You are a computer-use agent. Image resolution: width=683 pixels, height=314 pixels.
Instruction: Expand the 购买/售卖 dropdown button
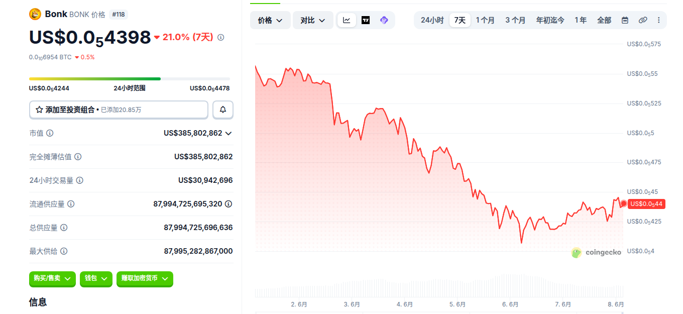coord(52,278)
